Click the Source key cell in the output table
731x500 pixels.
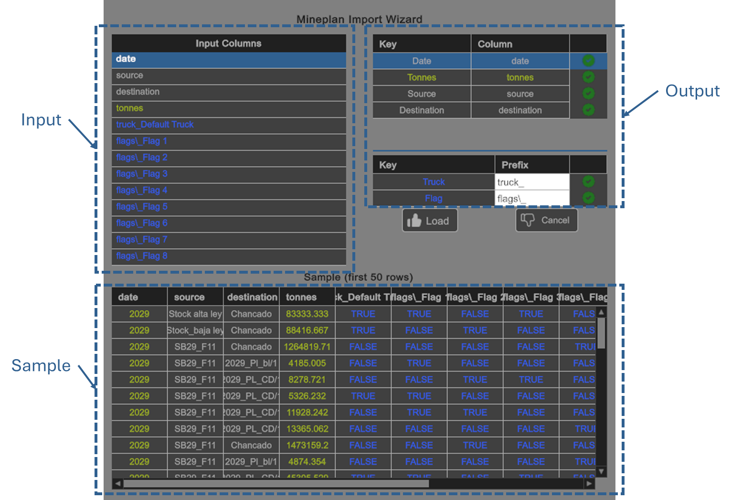(422, 94)
